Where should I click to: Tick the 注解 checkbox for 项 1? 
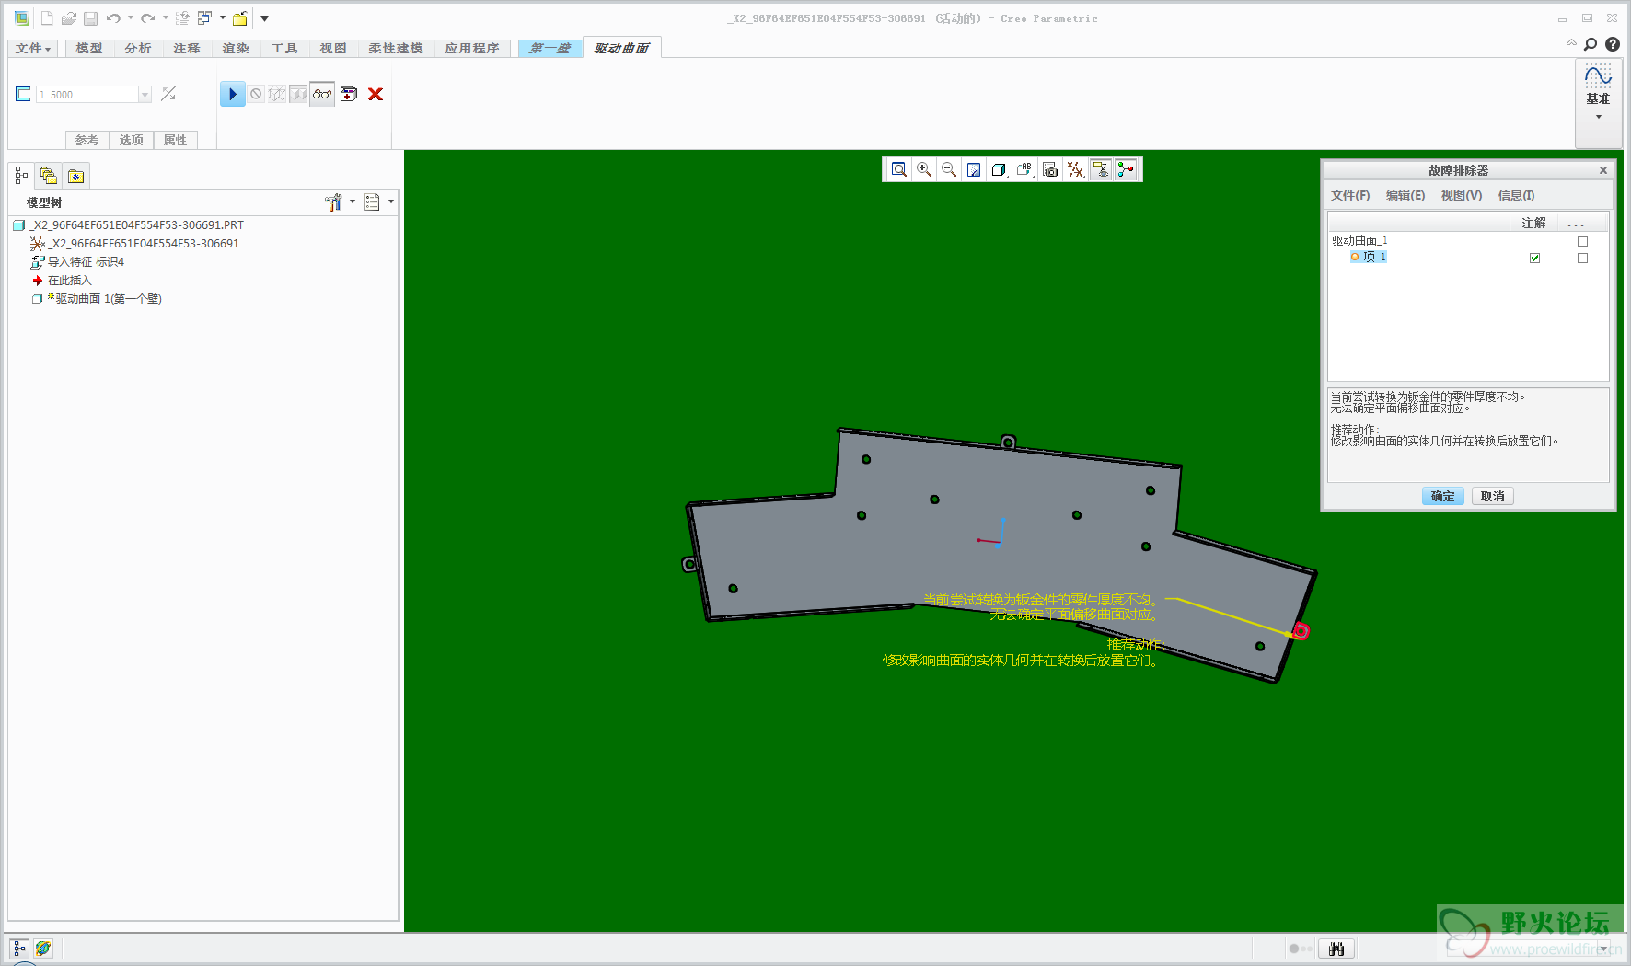pyautogui.click(x=1534, y=258)
